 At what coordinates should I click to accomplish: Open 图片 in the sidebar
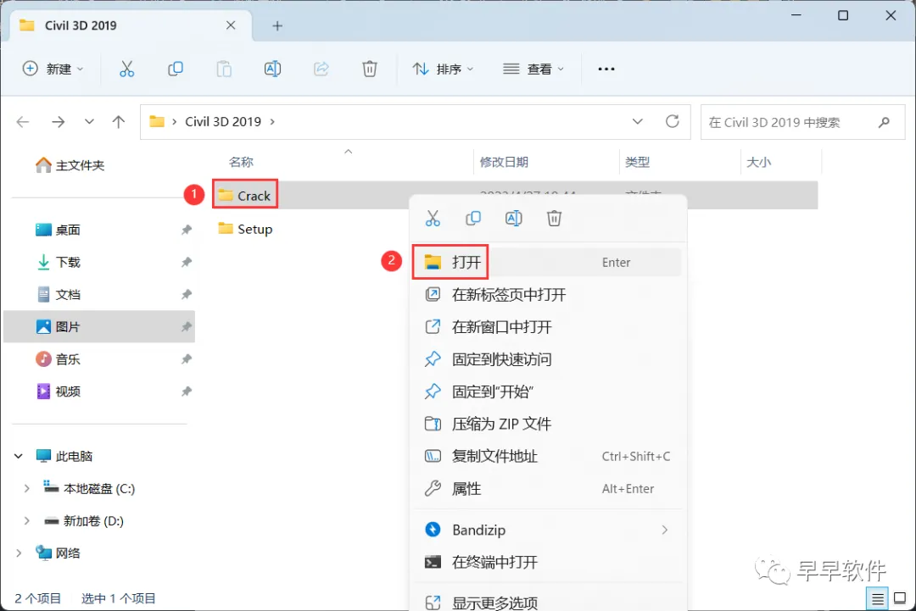pyautogui.click(x=99, y=327)
